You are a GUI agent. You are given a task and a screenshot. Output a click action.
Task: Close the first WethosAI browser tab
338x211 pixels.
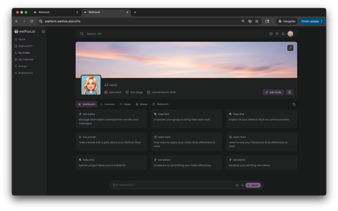(77, 12)
